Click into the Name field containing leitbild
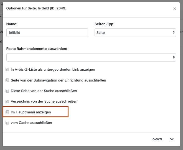This screenshot has height=150, width=183. coord(47,32)
